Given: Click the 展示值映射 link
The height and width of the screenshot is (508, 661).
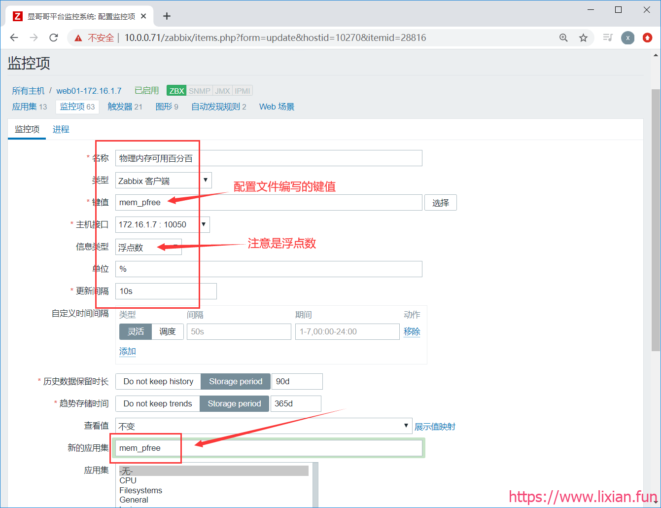Looking at the screenshot, I should [435, 426].
